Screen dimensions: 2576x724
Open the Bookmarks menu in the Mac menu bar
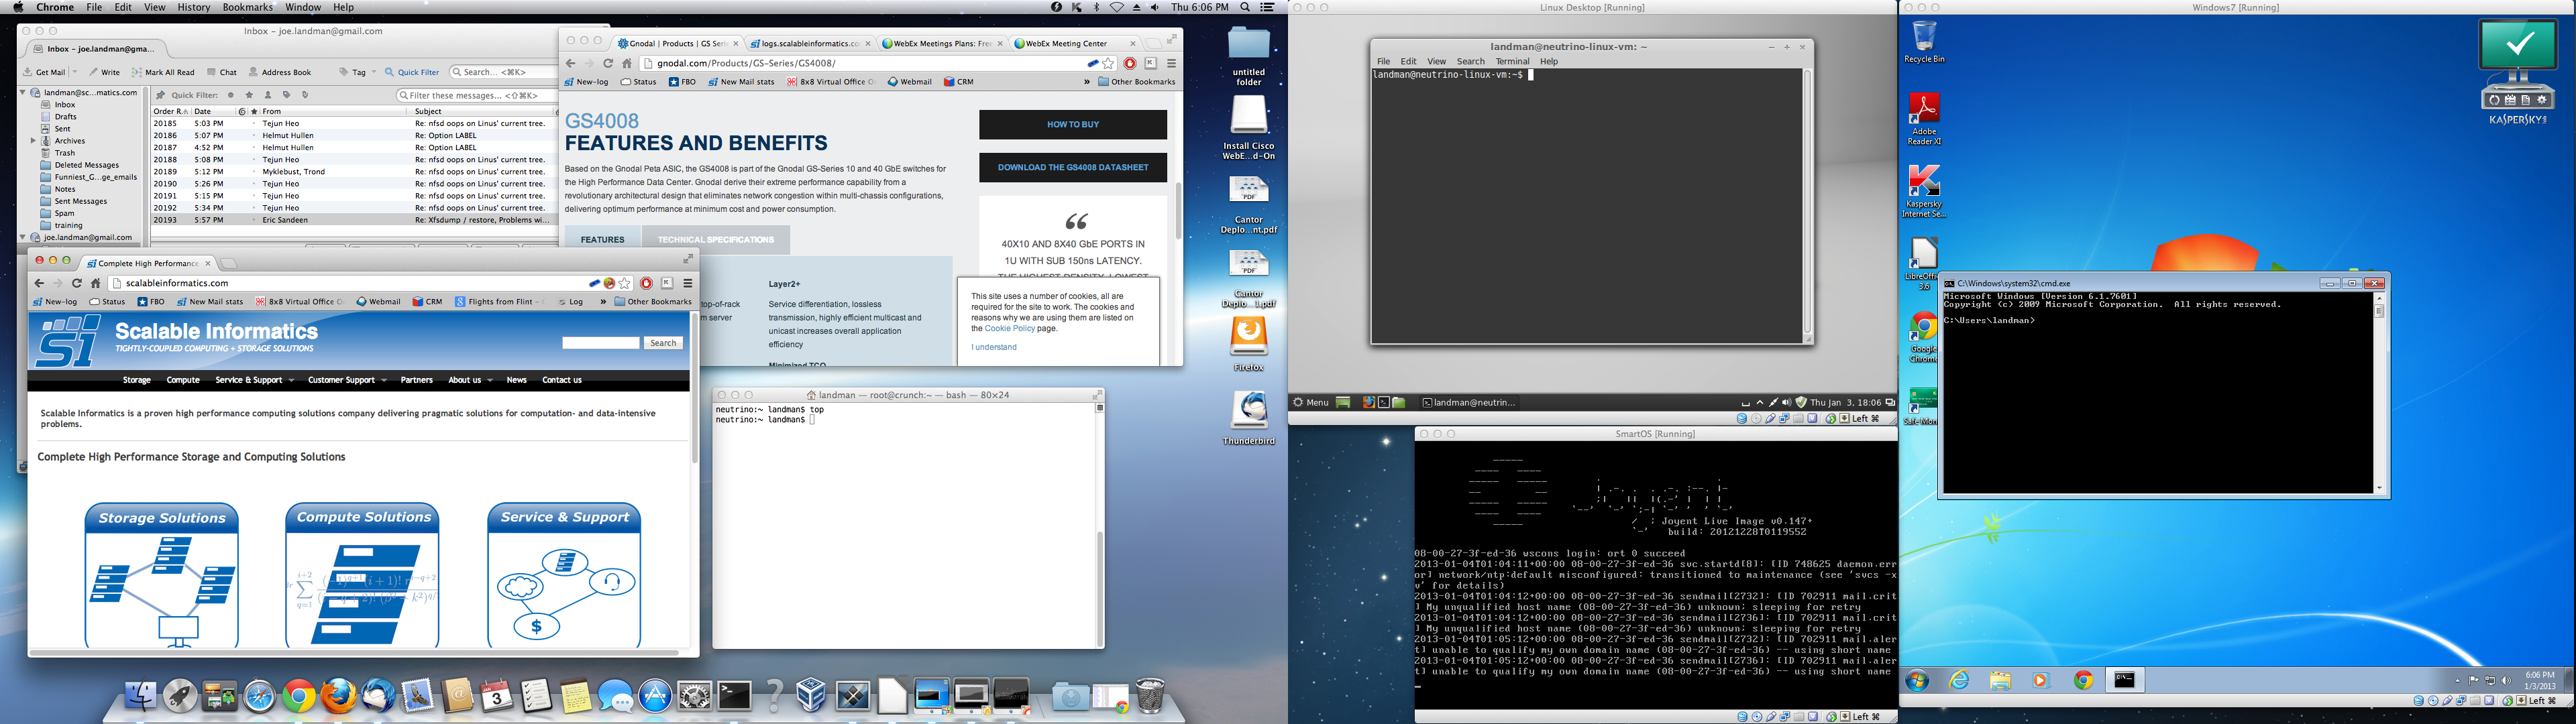click(247, 7)
